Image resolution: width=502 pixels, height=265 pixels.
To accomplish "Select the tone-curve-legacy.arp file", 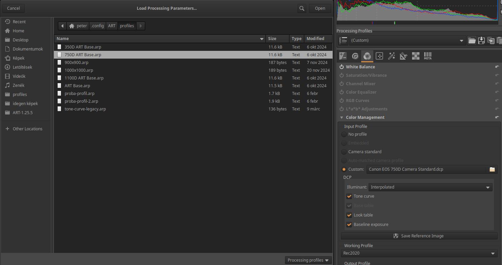I will [85, 109].
